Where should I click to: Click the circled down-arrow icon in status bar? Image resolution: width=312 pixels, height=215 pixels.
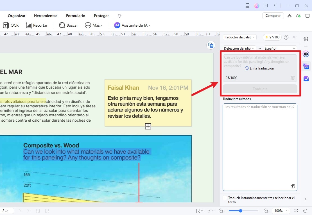click(x=306, y=211)
